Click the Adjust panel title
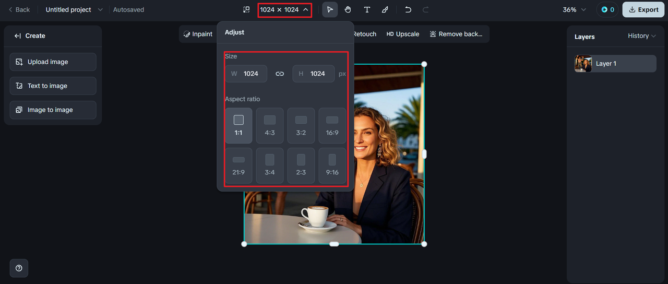This screenshot has width=668, height=284. pos(234,32)
